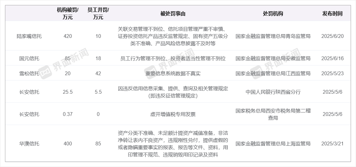Select the 2025/6/20 date cell
This screenshot has width=356, height=167.
[332, 36]
